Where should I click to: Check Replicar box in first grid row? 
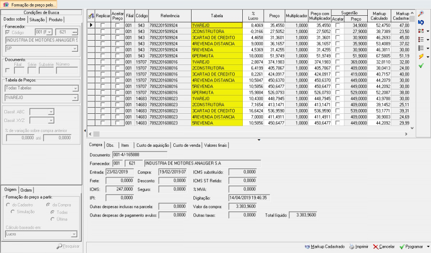(103, 25)
